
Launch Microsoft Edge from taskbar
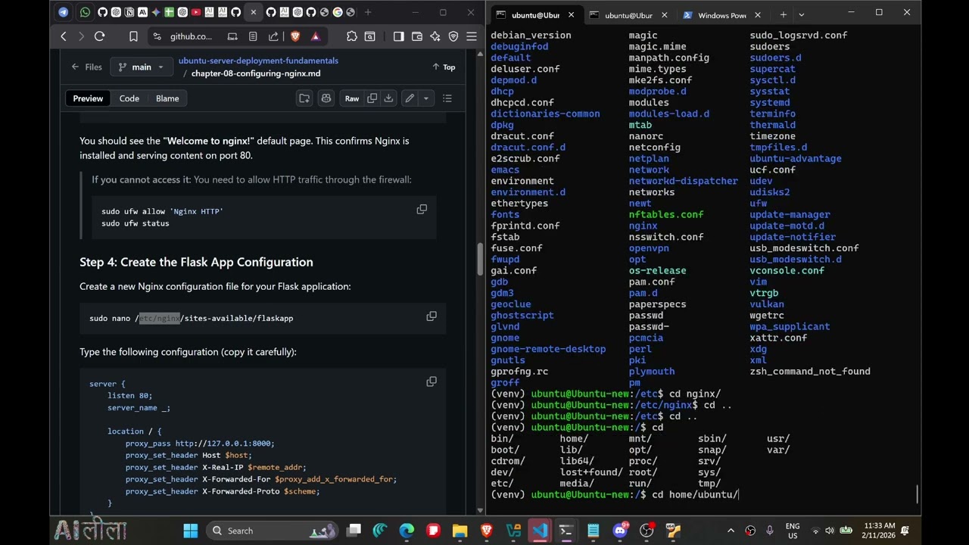pyautogui.click(x=407, y=531)
